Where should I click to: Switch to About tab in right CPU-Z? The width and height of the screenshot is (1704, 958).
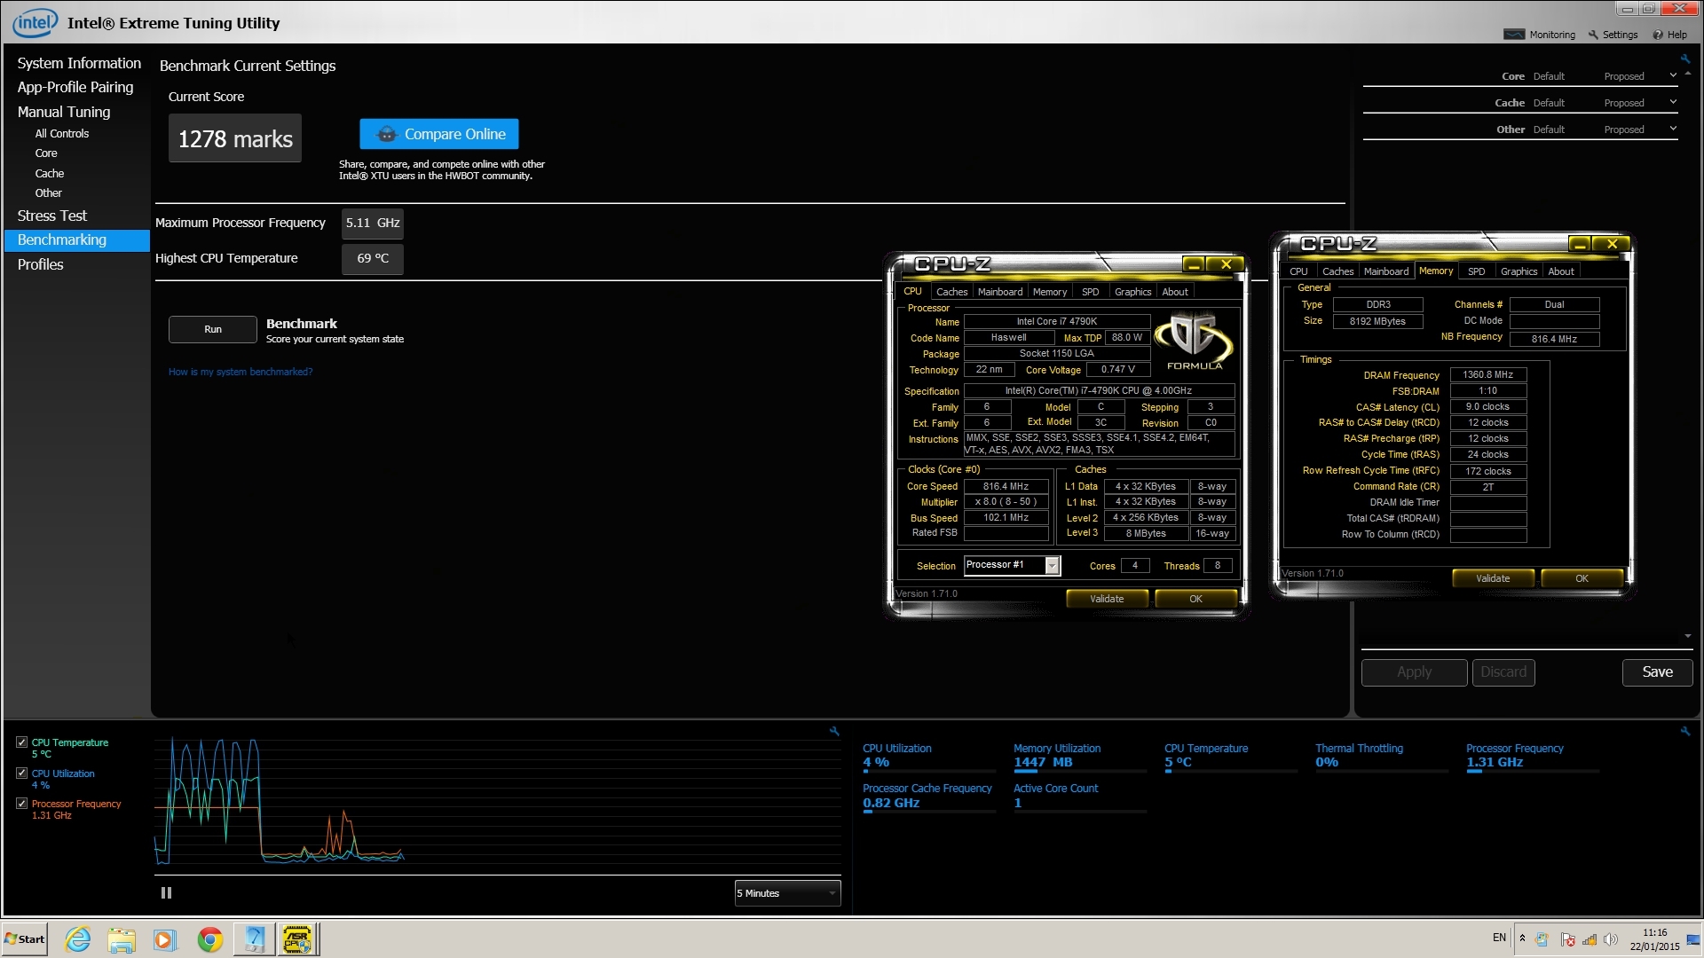pos(1561,271)
